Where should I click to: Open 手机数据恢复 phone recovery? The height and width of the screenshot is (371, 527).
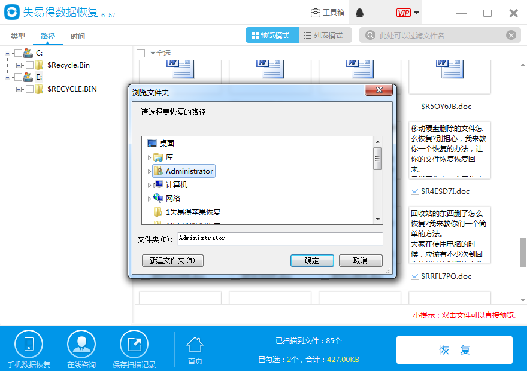coord(29,349)
